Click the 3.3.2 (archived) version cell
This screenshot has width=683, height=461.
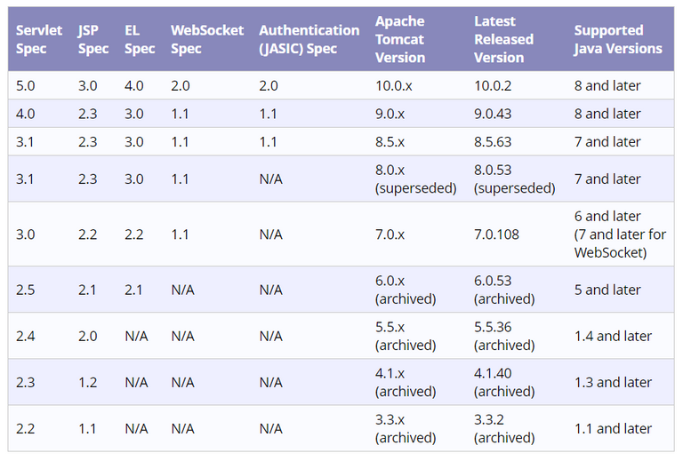coord(504,428)
